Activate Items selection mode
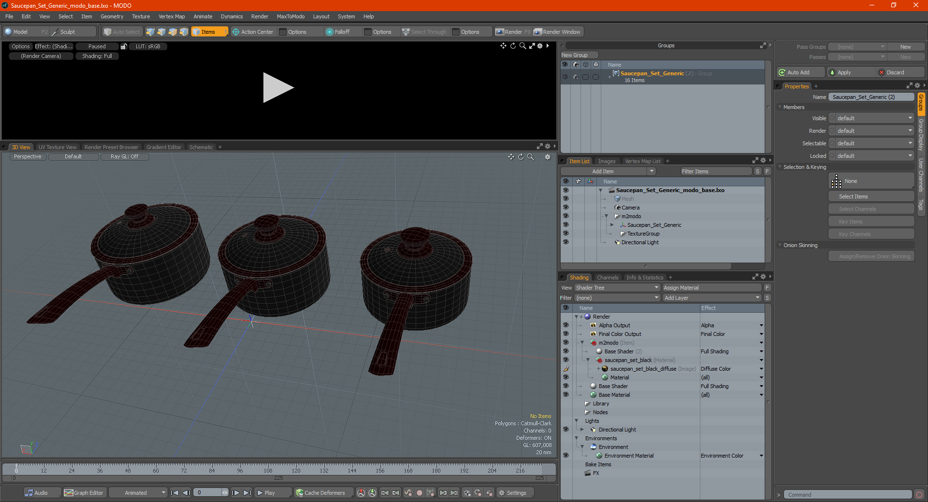This screenshot has height=502, width=928. coord(209,32)
